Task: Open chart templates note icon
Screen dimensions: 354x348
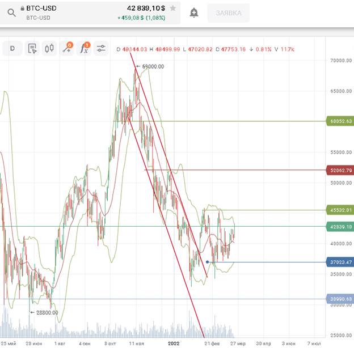Action: pos(32,48)
